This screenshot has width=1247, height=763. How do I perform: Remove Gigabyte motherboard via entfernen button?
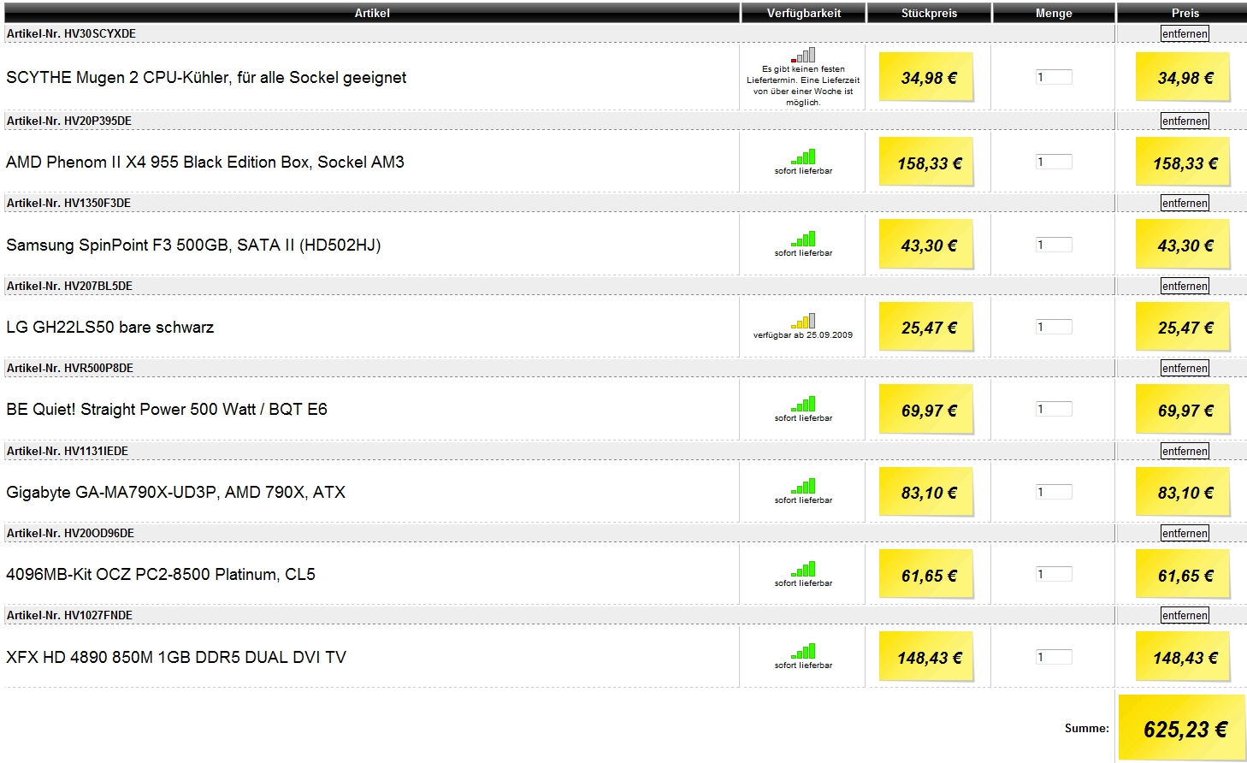click(1185, 451)
